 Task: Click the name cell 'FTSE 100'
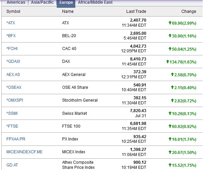pyautogui.click(x=71, y=126)
